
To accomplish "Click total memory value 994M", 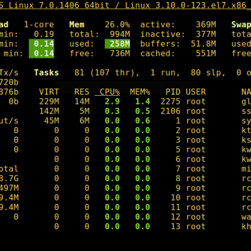I will [x=120, y=34].
